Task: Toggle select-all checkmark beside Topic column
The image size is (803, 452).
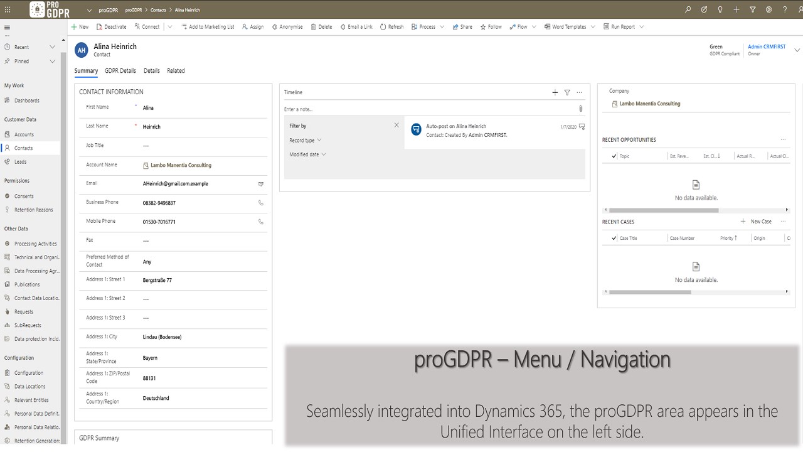Action: coord(614,156)
